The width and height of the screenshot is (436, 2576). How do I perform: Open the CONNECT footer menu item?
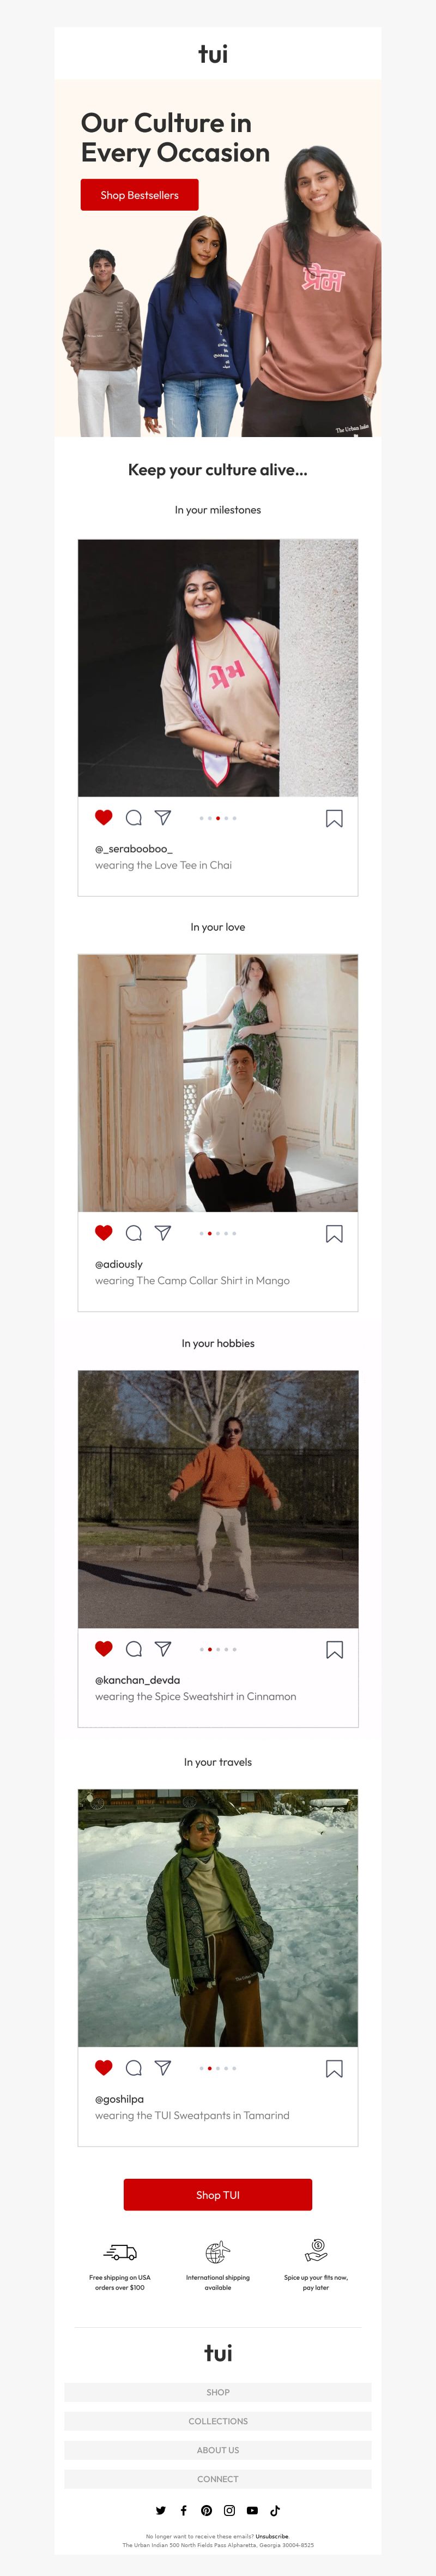[217, 2479]
